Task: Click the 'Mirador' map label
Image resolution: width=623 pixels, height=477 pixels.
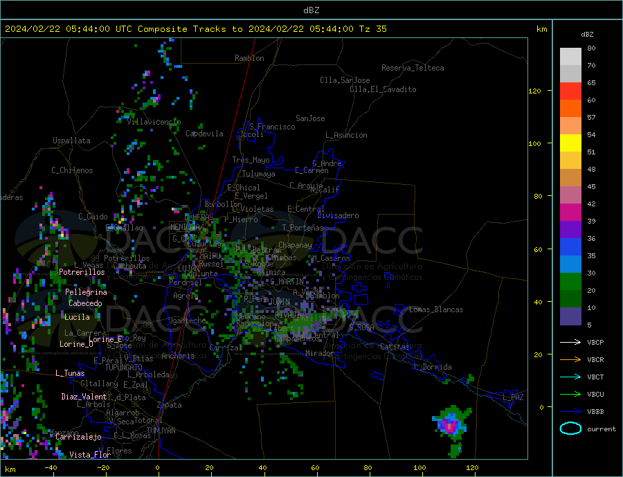Action: point(320,353)
